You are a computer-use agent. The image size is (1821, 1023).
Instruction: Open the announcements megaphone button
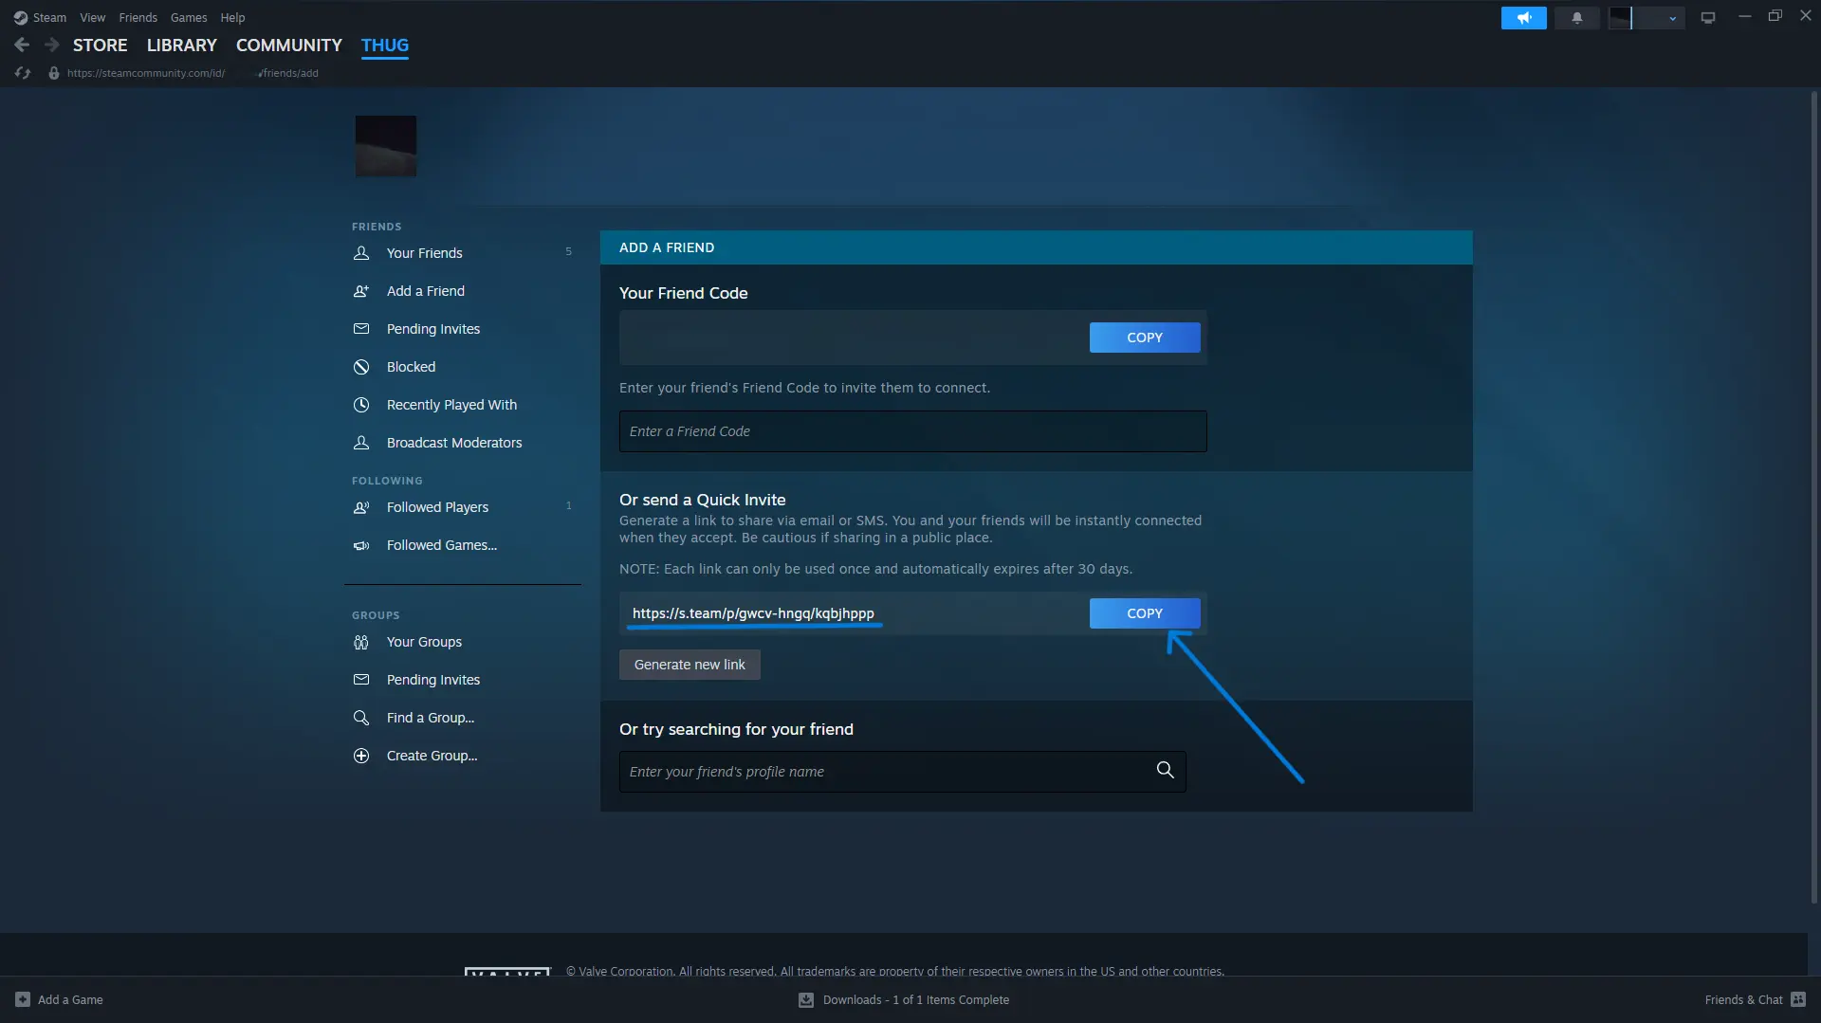point(1523,18)
